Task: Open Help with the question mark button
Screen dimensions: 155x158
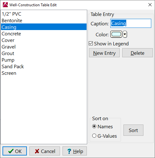Action: tap(75, 151)
